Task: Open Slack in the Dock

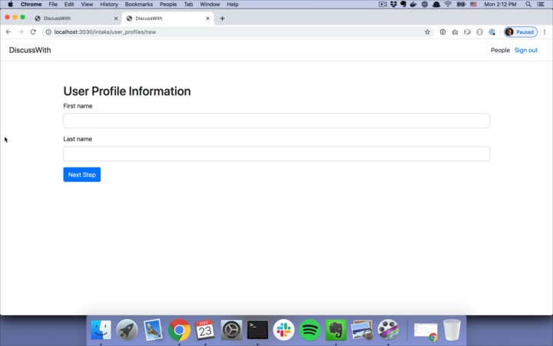Action: pyautogui.click(x=283, y=330)
